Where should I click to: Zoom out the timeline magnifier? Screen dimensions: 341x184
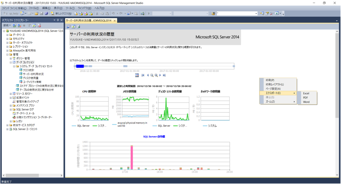(152, 75)
